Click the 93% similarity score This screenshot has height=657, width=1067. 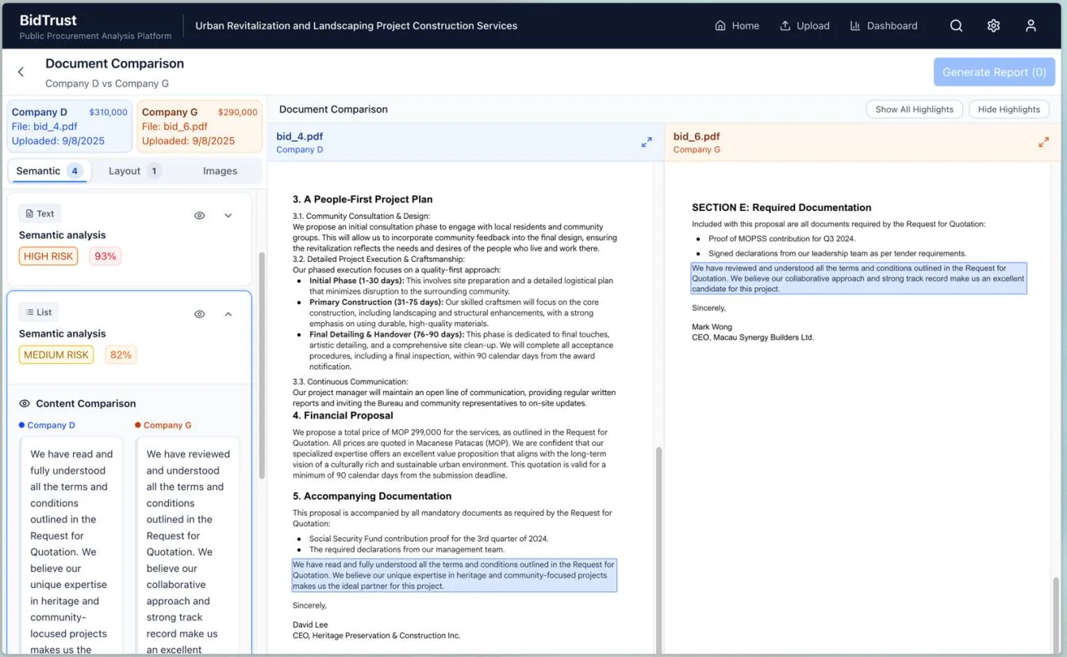tap(105, 256)
